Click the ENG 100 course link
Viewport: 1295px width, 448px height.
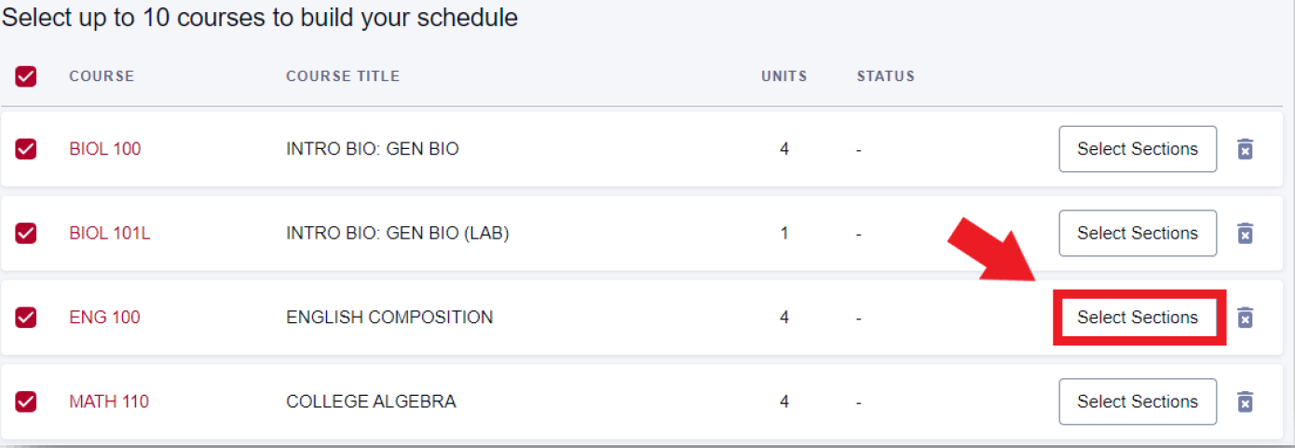104,318
